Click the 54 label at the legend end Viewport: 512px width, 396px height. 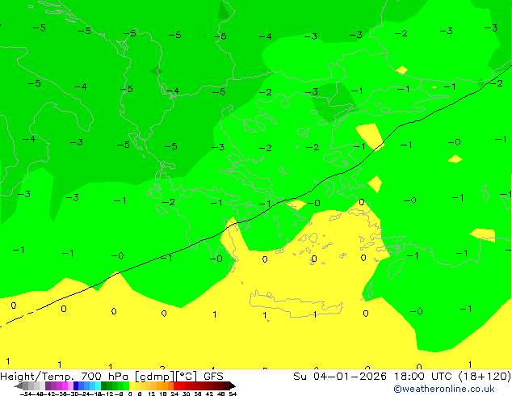233,394
